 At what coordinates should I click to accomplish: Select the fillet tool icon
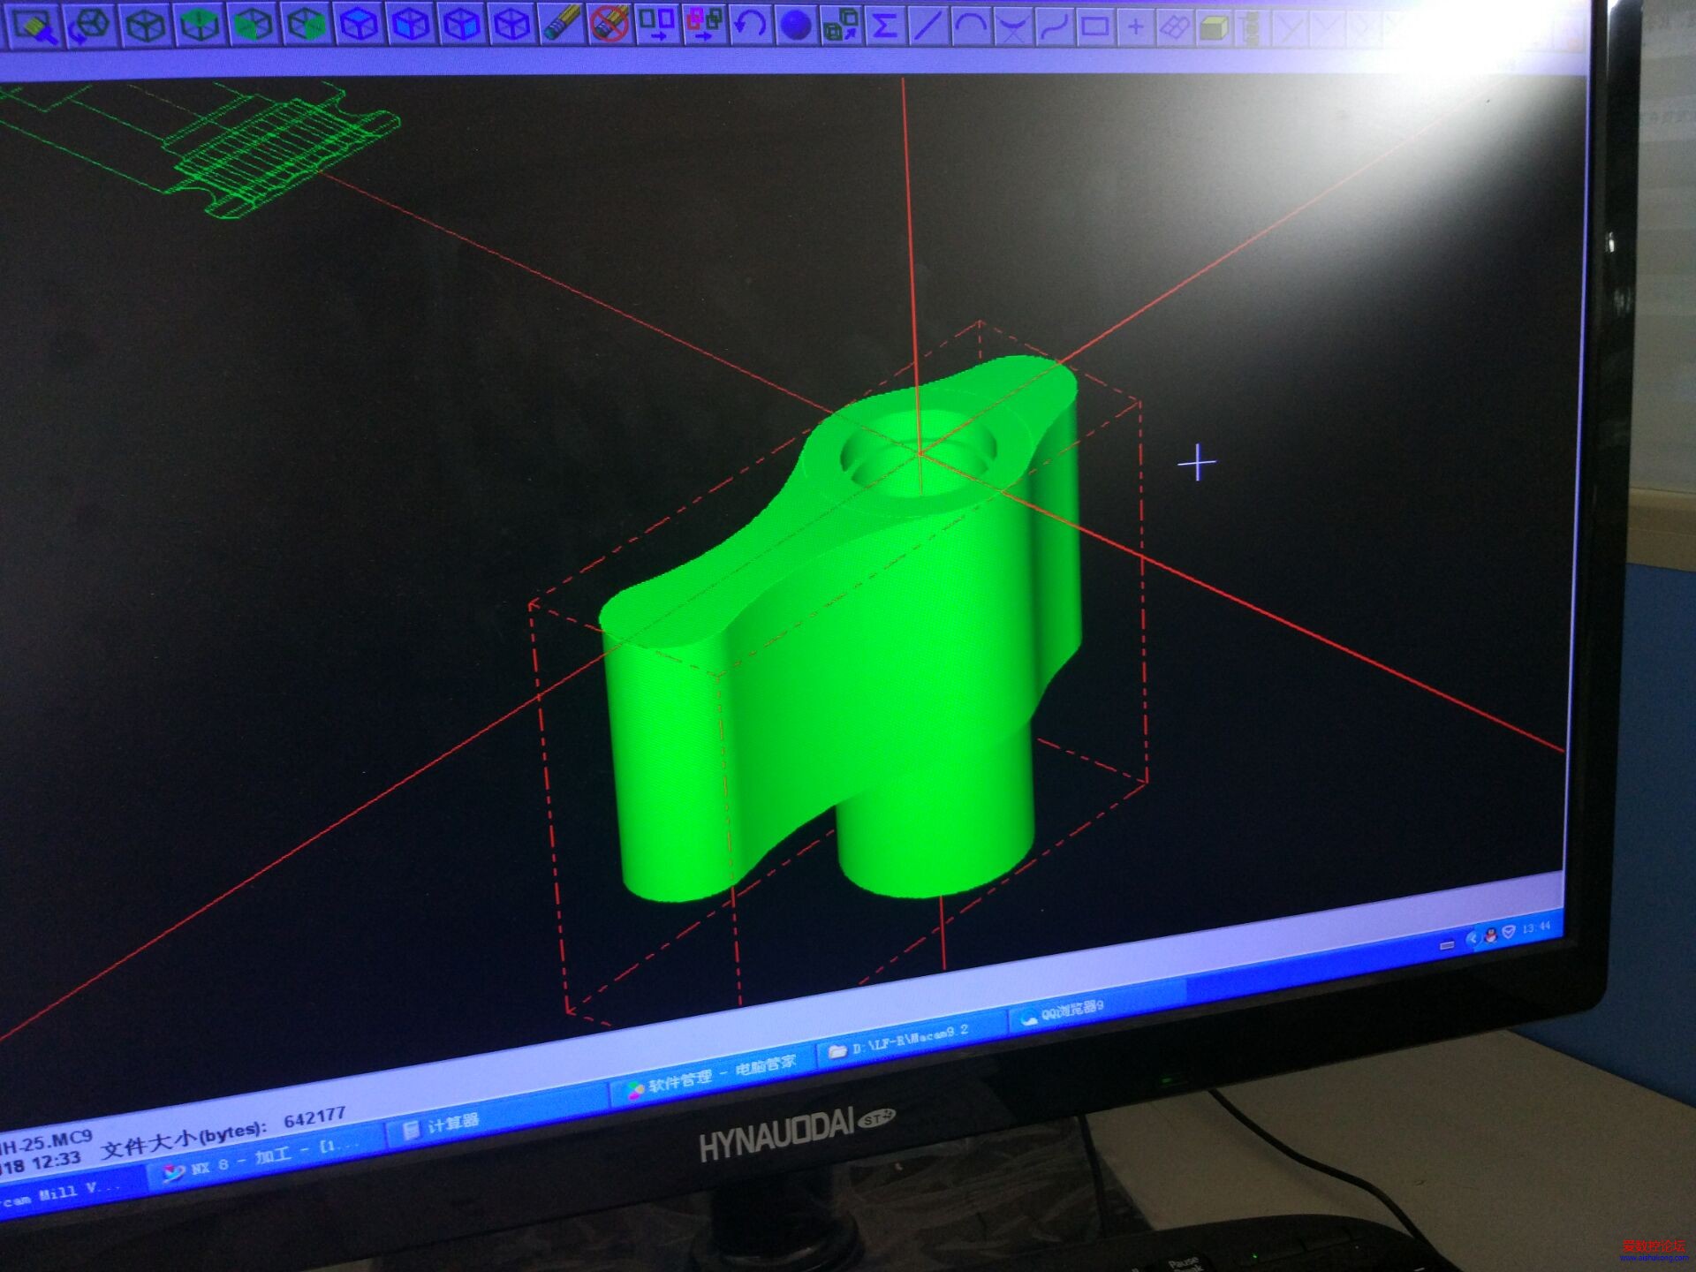(x=1012, y=26)
